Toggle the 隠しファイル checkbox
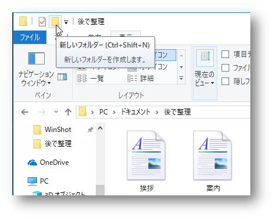 coord(225,81)
